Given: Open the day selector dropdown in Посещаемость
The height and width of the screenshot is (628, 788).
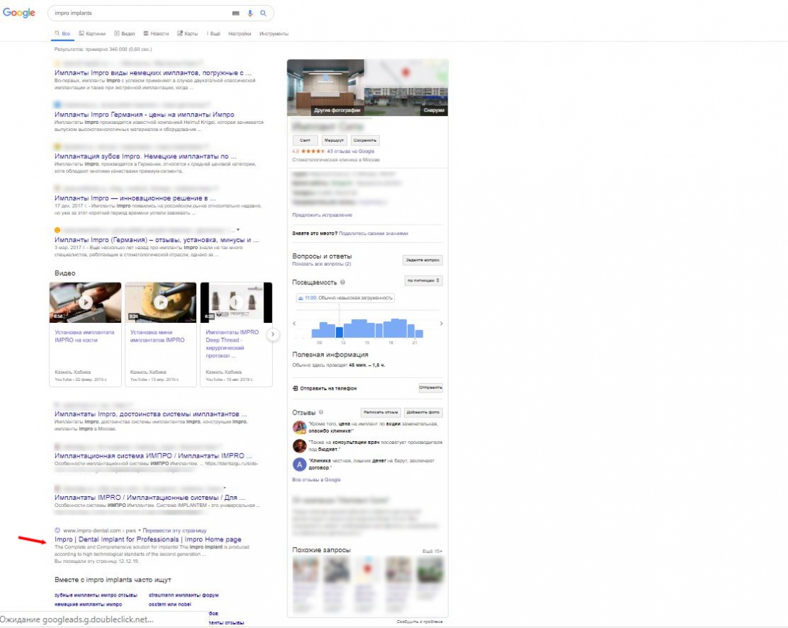Looking at the screenshot, I should point(423,280).
